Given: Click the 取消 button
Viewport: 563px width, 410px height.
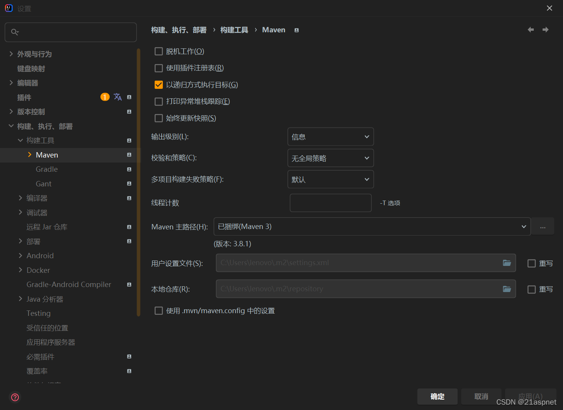Looking at the screenshot, I should (481, 397).
